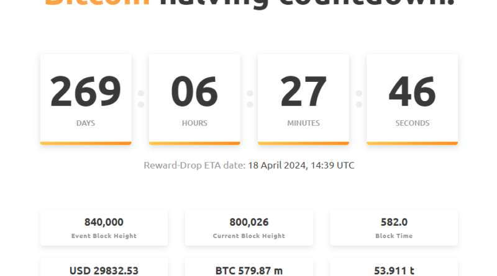The height and width of the screenshot is (276, 497).
Task: Click the DAYS label under 269
Action: pos(86,123)
